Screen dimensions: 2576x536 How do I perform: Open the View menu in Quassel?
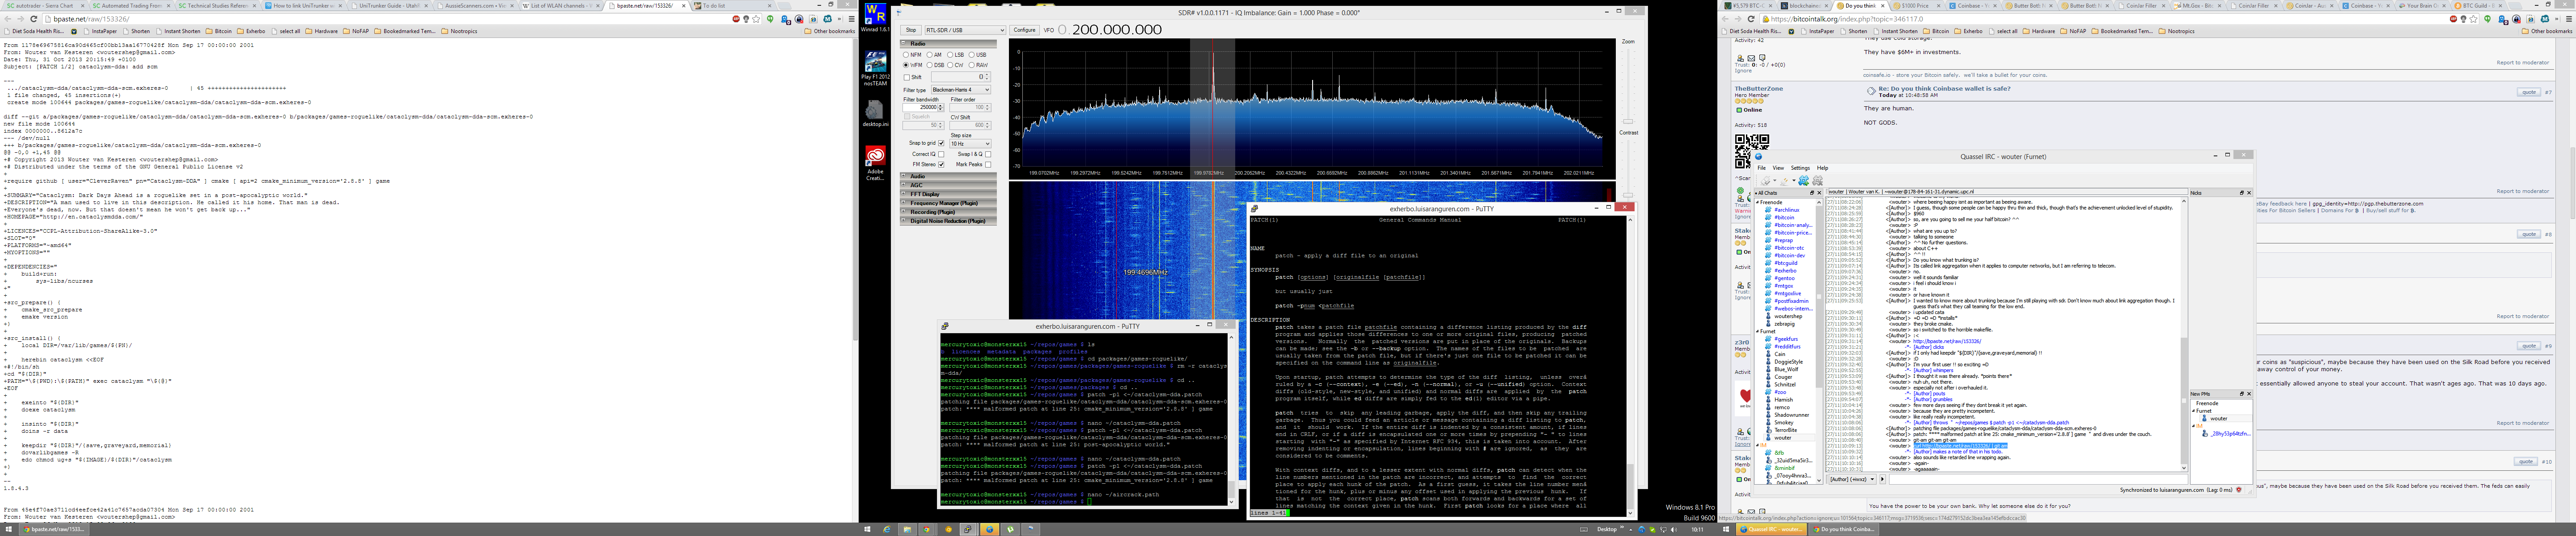[1778, 167]
